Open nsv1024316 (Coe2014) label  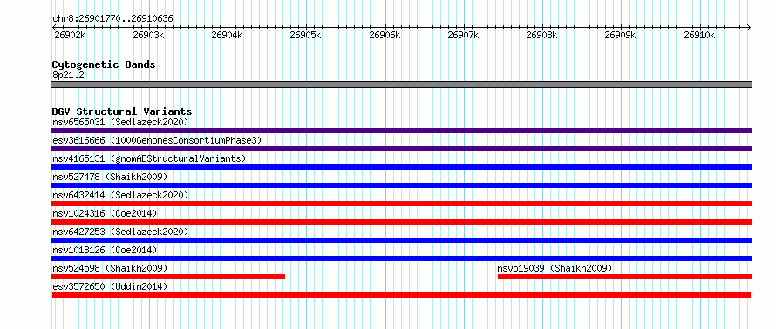point(105,213)
